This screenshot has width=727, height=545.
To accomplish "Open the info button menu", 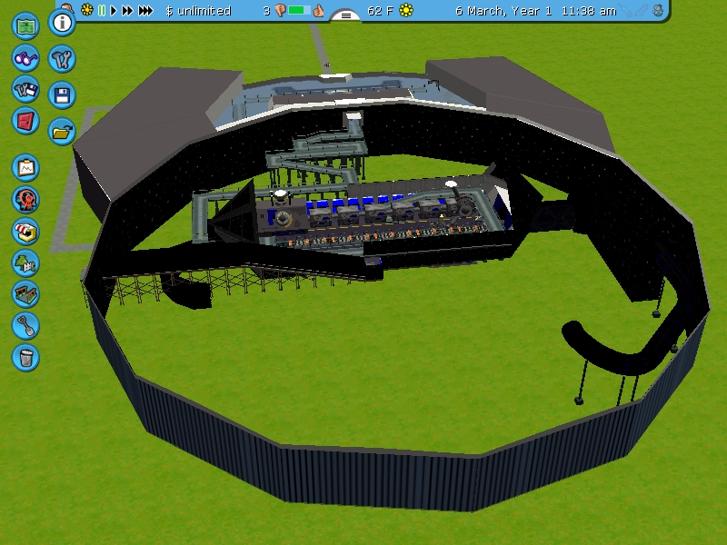I will coord(62,22).
